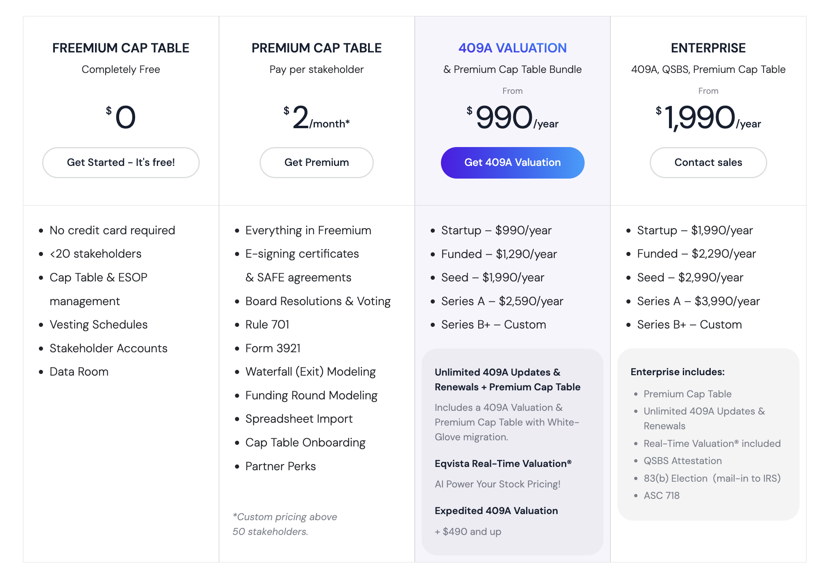The height and width of the screenshot is (580, 827).
Task: Select the Enterprise plan heading
Action: tap(708, 48)
